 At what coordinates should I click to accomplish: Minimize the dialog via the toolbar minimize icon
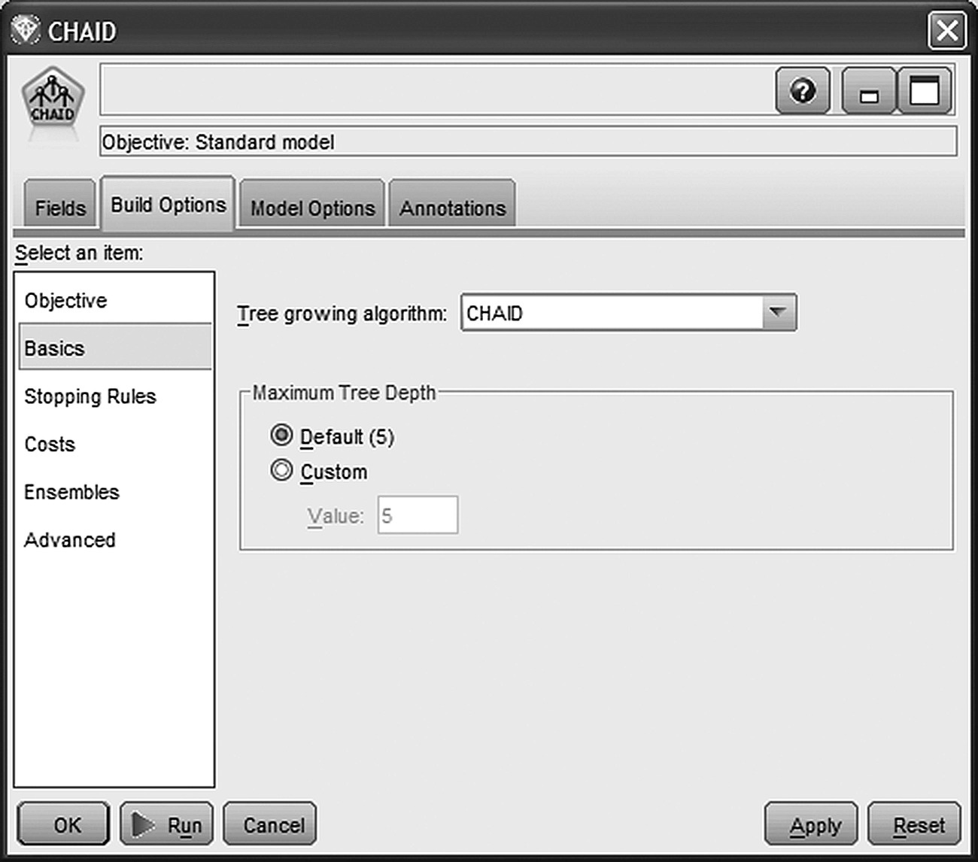869,91
